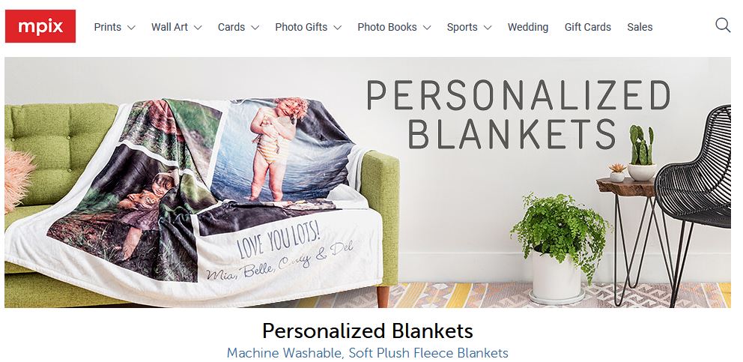The image size is (743, 362).
Task: Expand the chevron beside Cards
Action: 255,28
